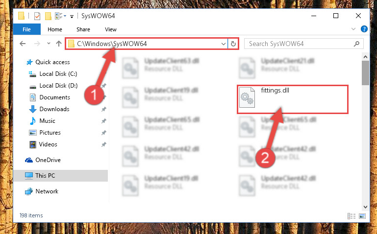Viewport: 377px width, 234px height.
Task: Click the search magnifier icon
Action: pos(356,44)
